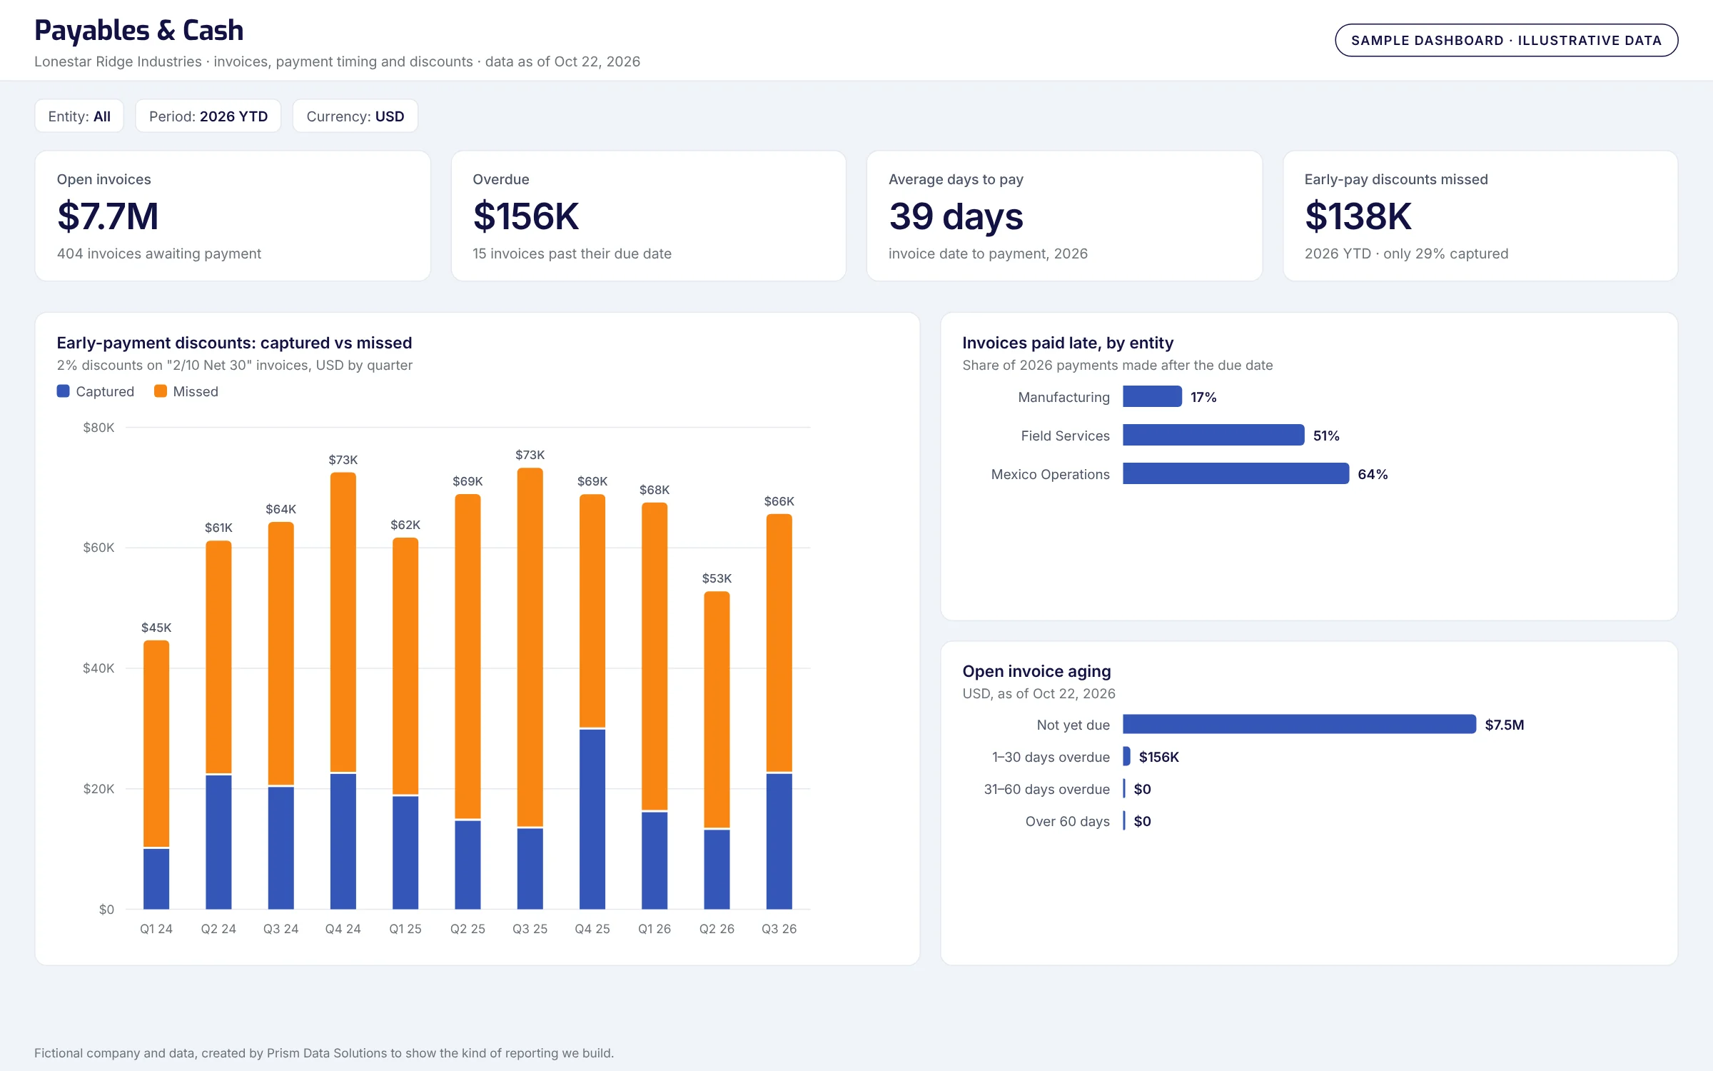Screen dimensions: 1713x1071
Task: Click the Q1 25 axis label
Action: (405, 929)
